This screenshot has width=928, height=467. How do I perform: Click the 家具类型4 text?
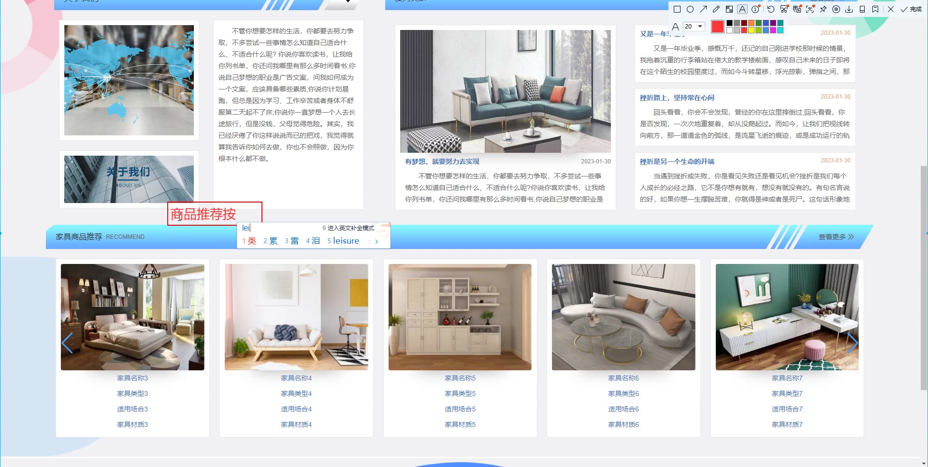tap(296, 394)
